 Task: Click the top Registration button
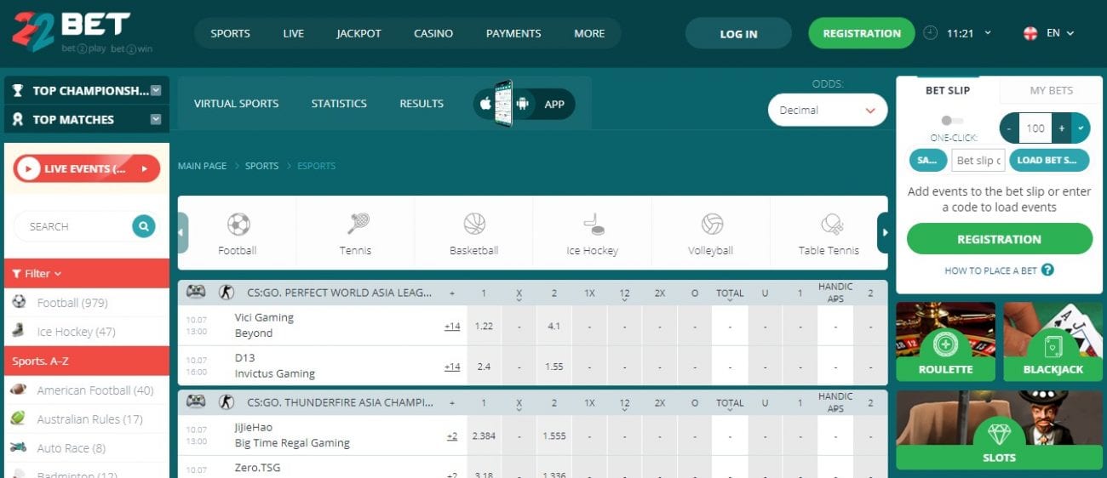click(x=862, y=33)
